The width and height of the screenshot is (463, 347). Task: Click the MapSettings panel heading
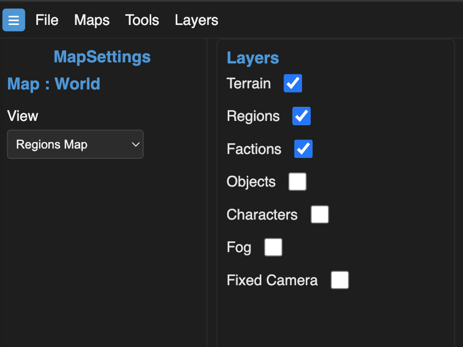point(102,57)
